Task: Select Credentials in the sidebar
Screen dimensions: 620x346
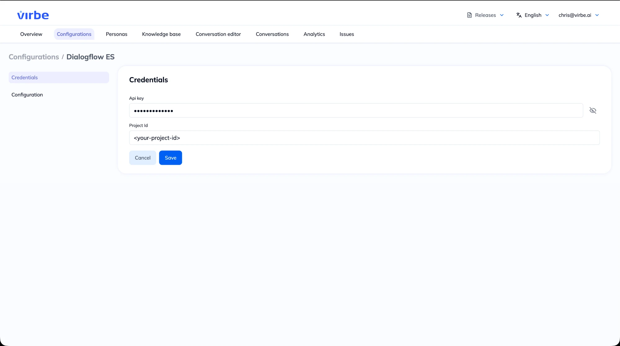Action: pos(59,77)
